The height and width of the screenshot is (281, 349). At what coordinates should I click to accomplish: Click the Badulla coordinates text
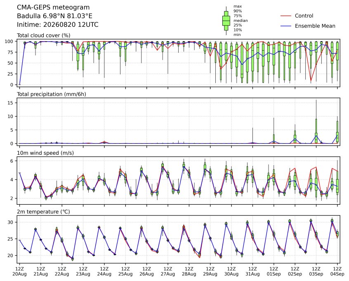tap(54, 16)
